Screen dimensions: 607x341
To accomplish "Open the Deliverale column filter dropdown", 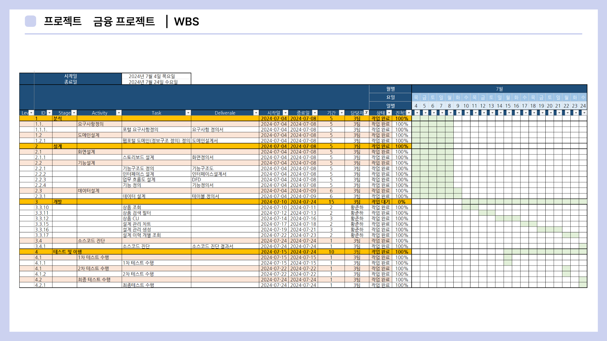I will 256,113.
